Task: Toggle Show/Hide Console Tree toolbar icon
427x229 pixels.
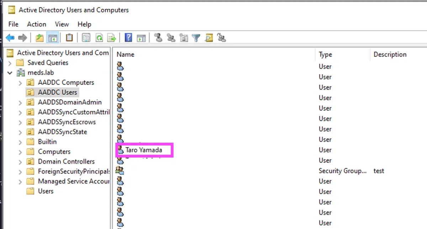Action: 53,38
